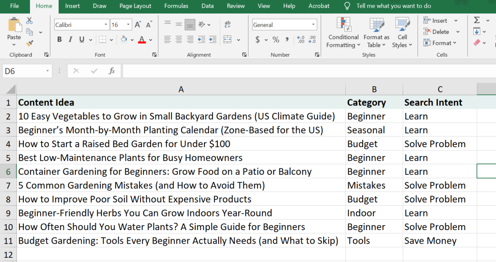Align cell text left

pos(168,40)
